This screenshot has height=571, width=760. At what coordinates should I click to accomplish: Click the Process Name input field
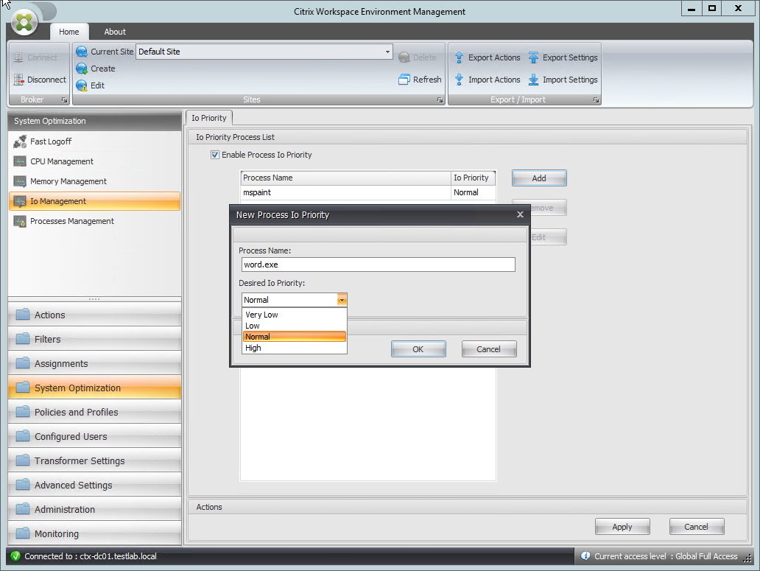click(378, 265)
